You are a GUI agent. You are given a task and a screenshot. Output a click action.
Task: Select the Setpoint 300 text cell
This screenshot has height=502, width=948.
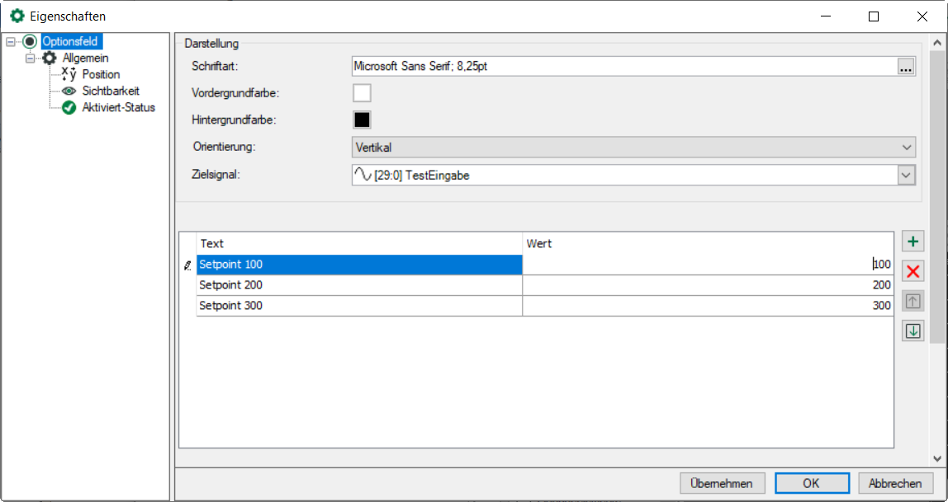359,305
